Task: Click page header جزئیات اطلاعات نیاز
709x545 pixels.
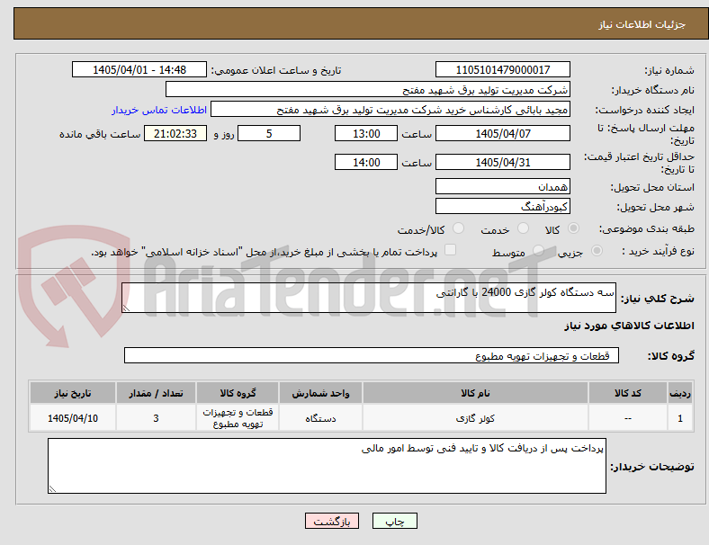Action: pos(642,24)
